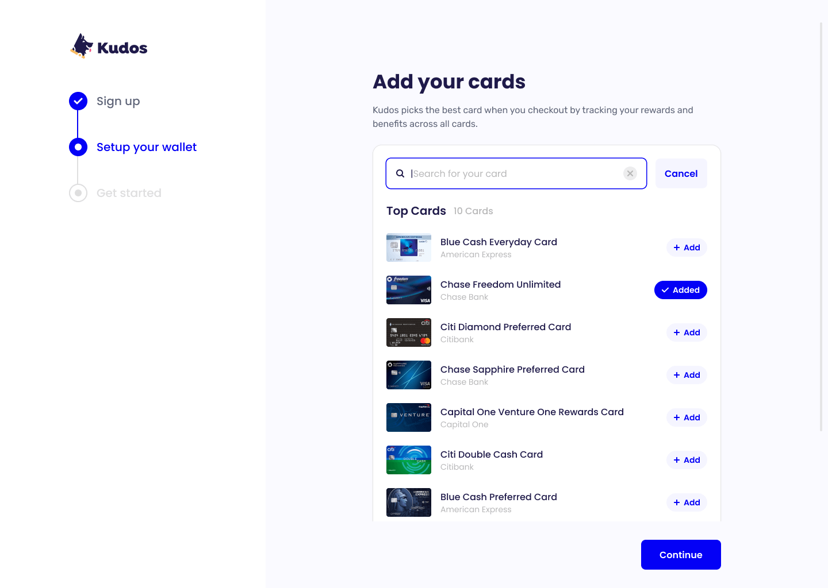Add the Chase Sapphire Preferred Card
Screen dimensions: 828x588
coord(687,375)
